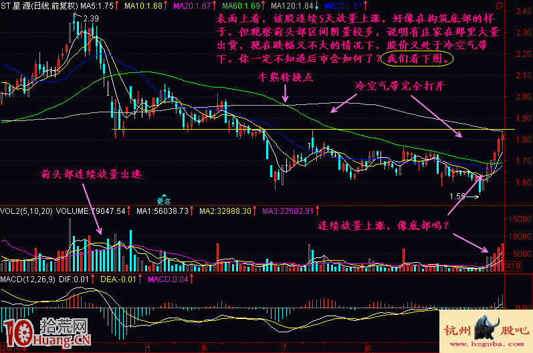
Task: Click the month 8 date axis marker
Action: point(368,348)
